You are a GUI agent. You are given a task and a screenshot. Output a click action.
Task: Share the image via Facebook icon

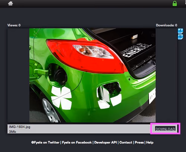(180, 31)
